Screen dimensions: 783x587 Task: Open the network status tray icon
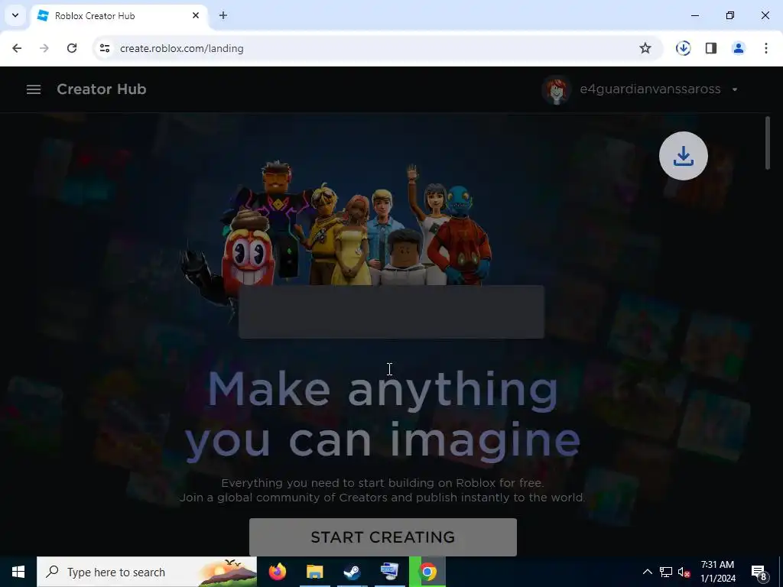(666, 572)
